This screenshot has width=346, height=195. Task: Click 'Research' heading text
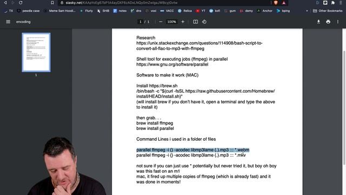[145, 38]
